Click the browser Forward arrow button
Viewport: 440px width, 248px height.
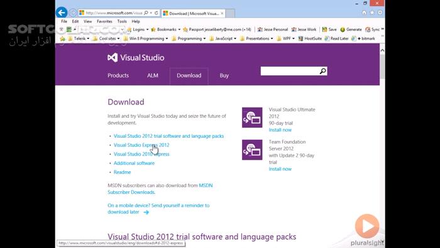tap(73, 13)
